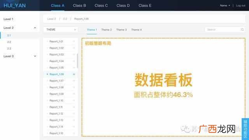Open the Class C tab

(101, 5)
